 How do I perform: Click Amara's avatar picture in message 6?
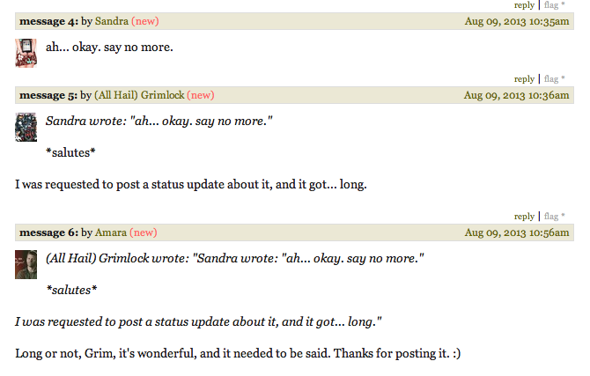[26, 264]
